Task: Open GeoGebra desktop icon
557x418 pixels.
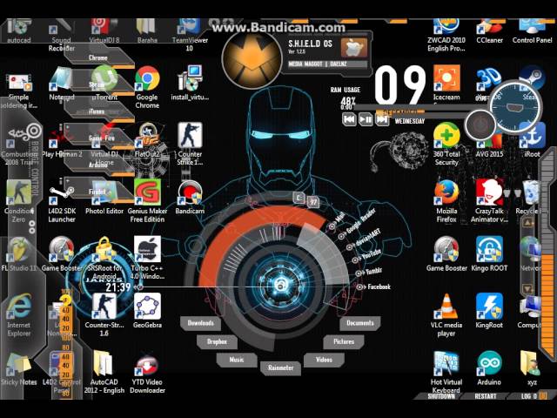Action: tap(147, 306)
